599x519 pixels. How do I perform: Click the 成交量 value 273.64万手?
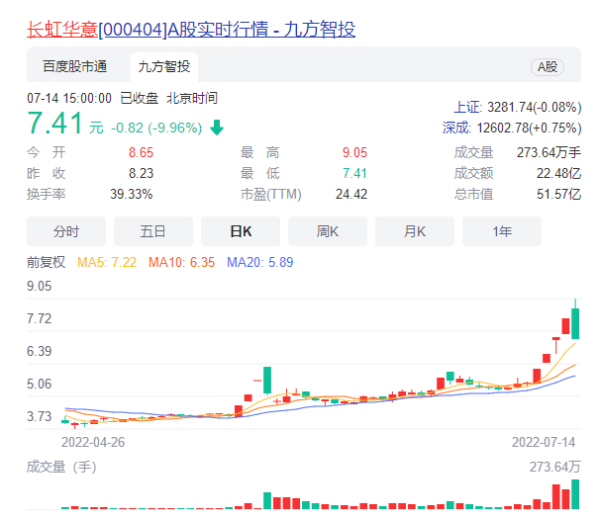point(549,152)
